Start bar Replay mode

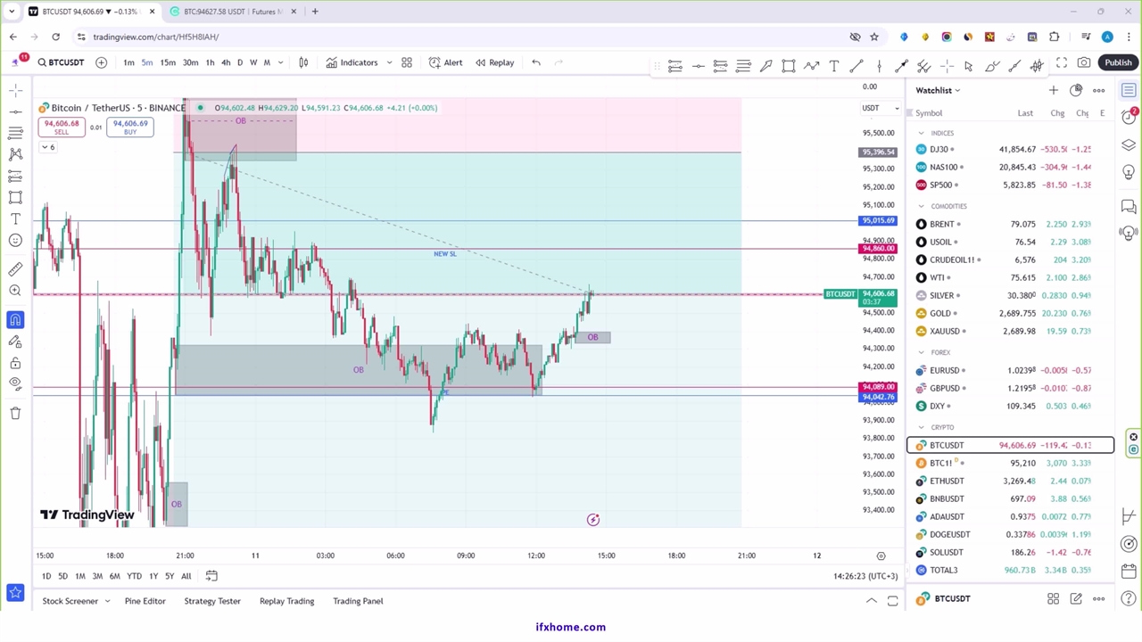click(494, 62)
